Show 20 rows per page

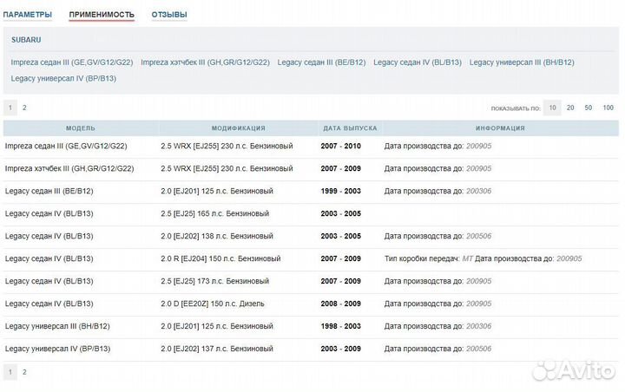(570, 108)
